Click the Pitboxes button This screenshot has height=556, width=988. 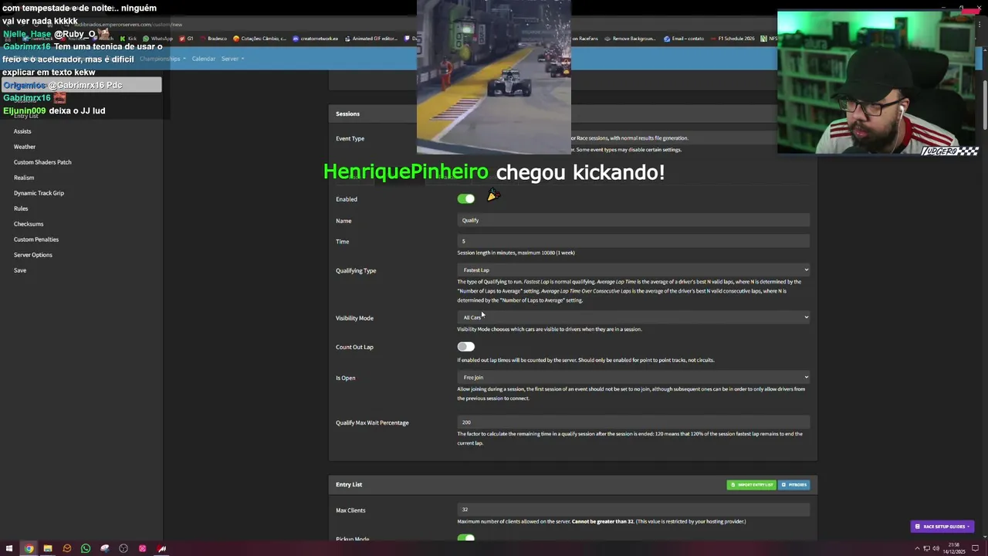pos(793,485)
